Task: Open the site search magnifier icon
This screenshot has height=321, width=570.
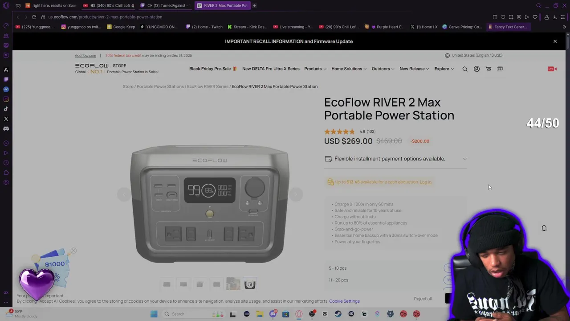Action: pos(465,69)
